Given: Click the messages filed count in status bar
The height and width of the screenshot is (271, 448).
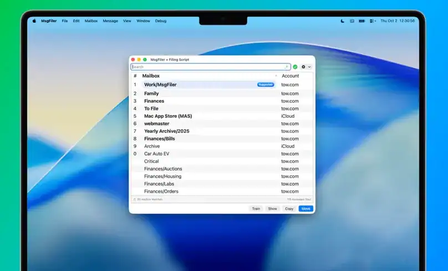Looking at the screenshot, I should pos(299,199).
